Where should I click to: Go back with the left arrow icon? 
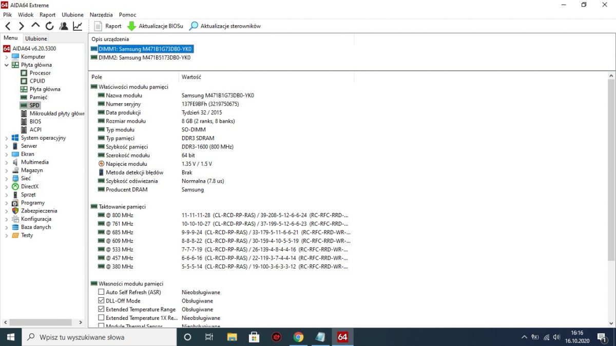[8, 26]
